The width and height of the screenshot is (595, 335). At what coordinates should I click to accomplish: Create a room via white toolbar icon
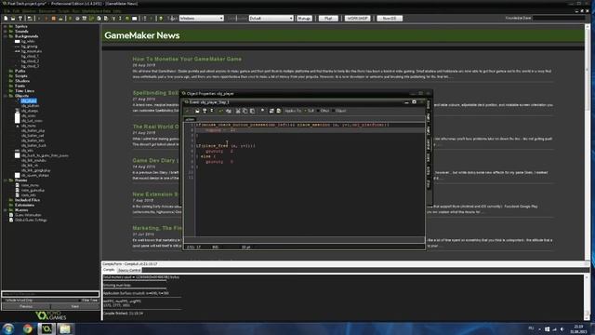point(134,19)
